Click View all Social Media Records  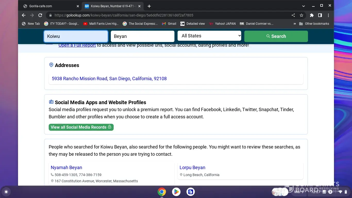click(x=81, y=127)
